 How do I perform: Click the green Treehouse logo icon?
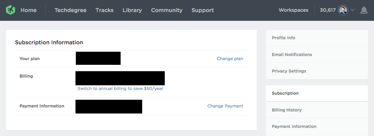tap(10, 10)
